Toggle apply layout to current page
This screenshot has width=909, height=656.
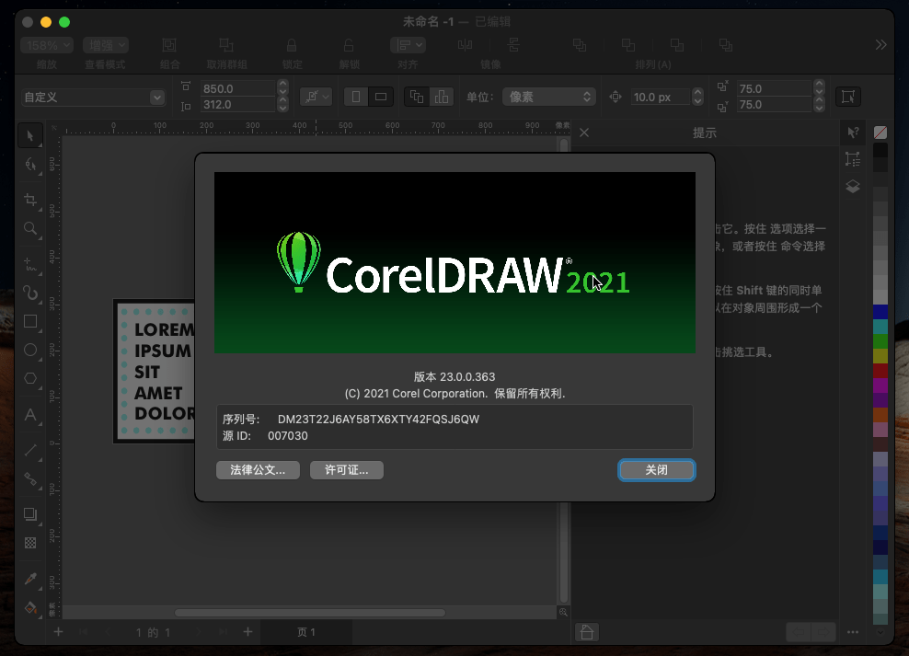click(x=442, y=97)
